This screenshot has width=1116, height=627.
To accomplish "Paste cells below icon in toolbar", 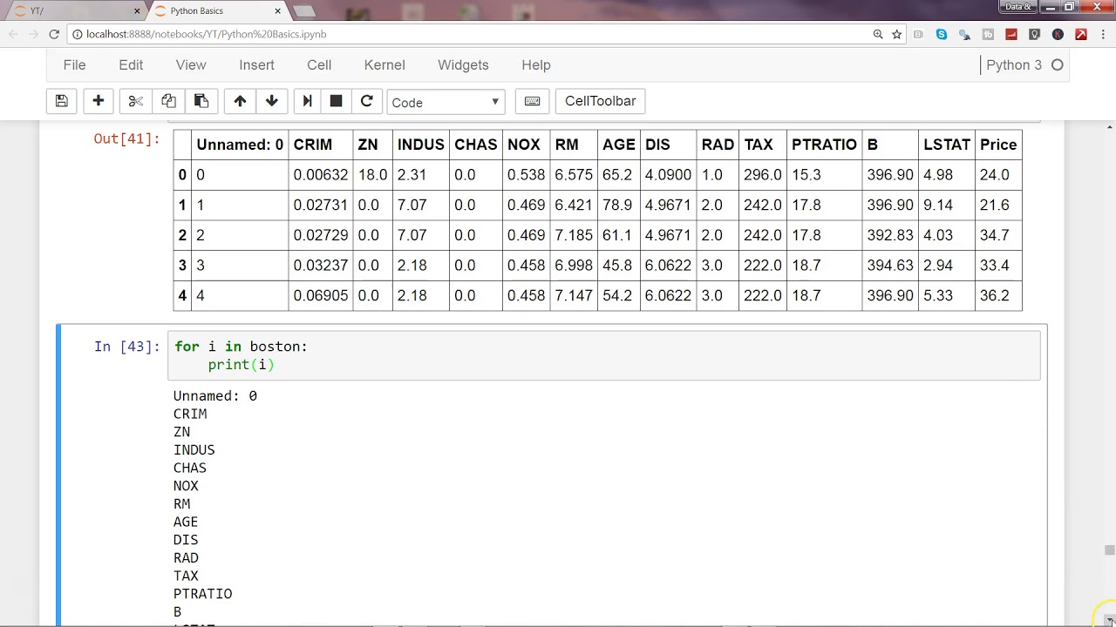I will click(x=201, y=101).
